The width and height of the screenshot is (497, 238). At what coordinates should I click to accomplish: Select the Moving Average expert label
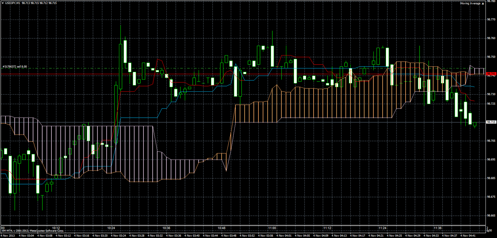coord(470,3)
